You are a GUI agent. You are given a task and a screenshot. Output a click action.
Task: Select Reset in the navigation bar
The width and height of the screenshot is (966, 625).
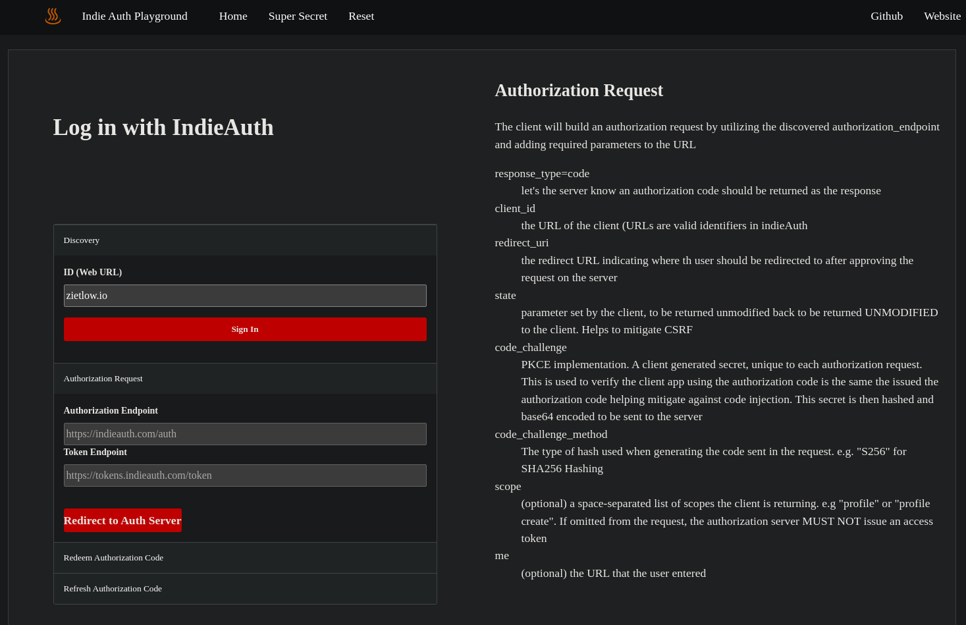point(361,16)
